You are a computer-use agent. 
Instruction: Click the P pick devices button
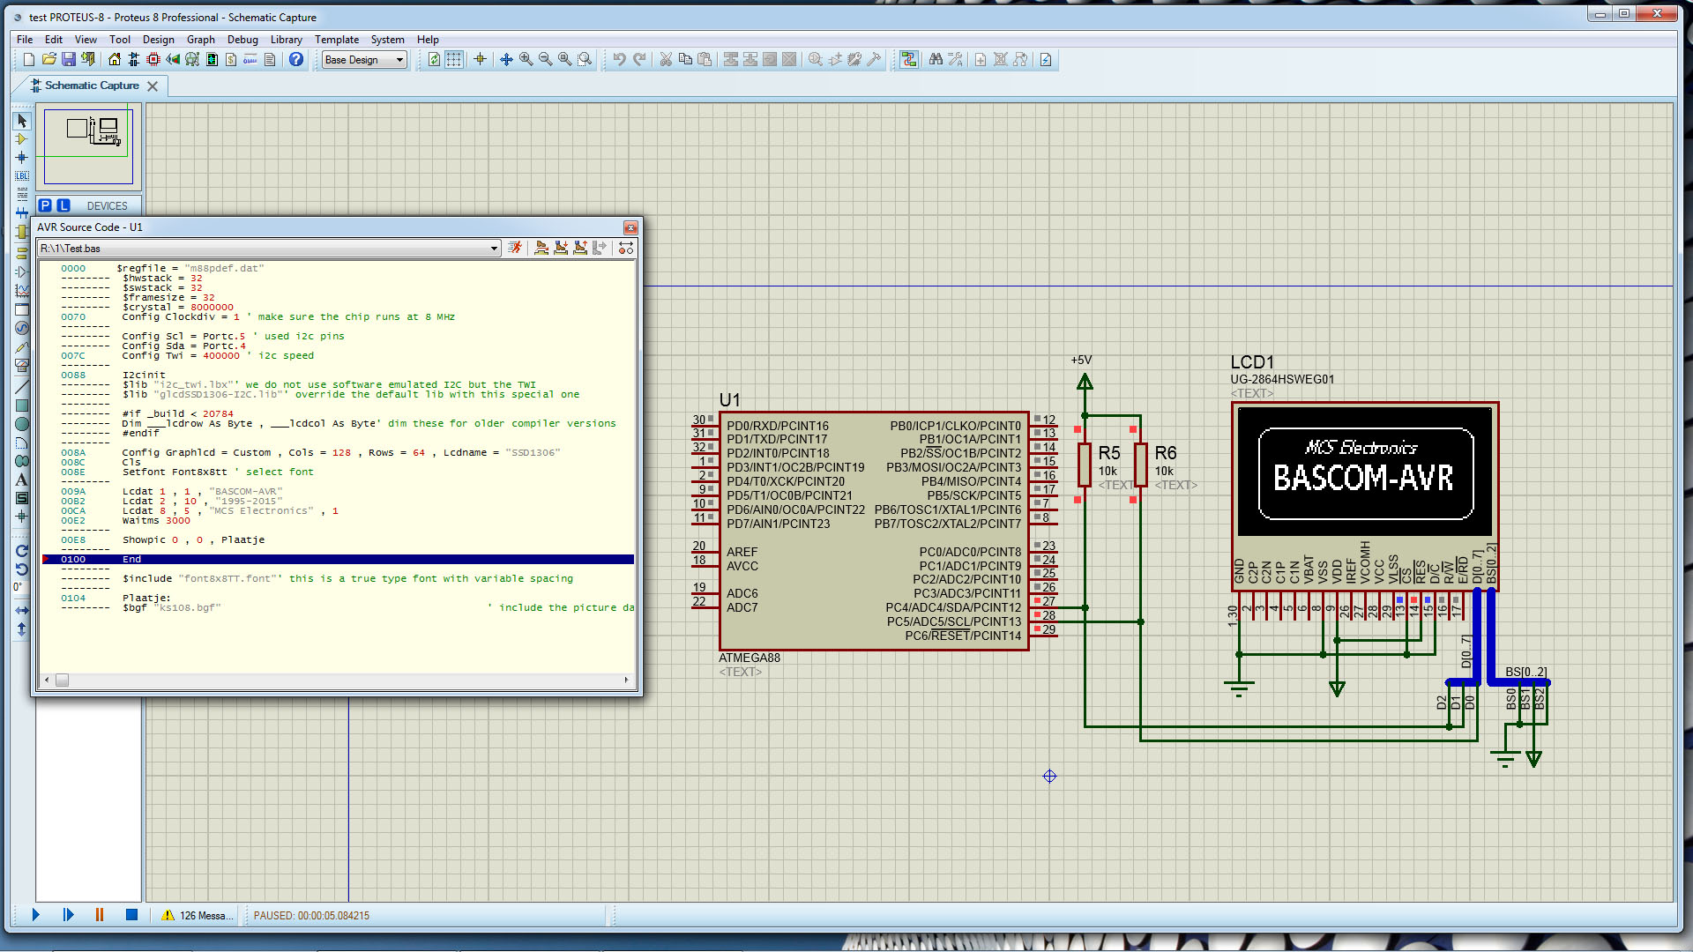(45, 205)
